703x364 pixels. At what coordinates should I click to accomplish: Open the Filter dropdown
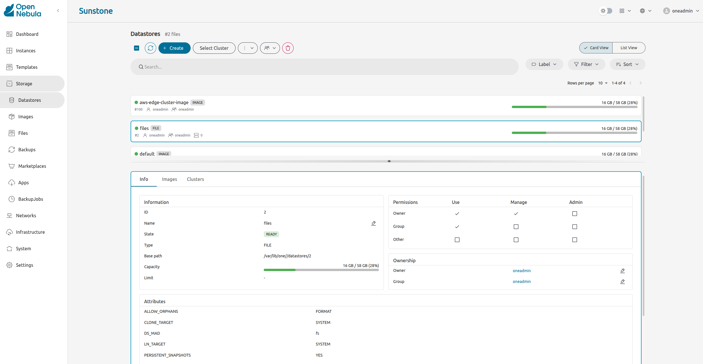(x=586, y=64)
